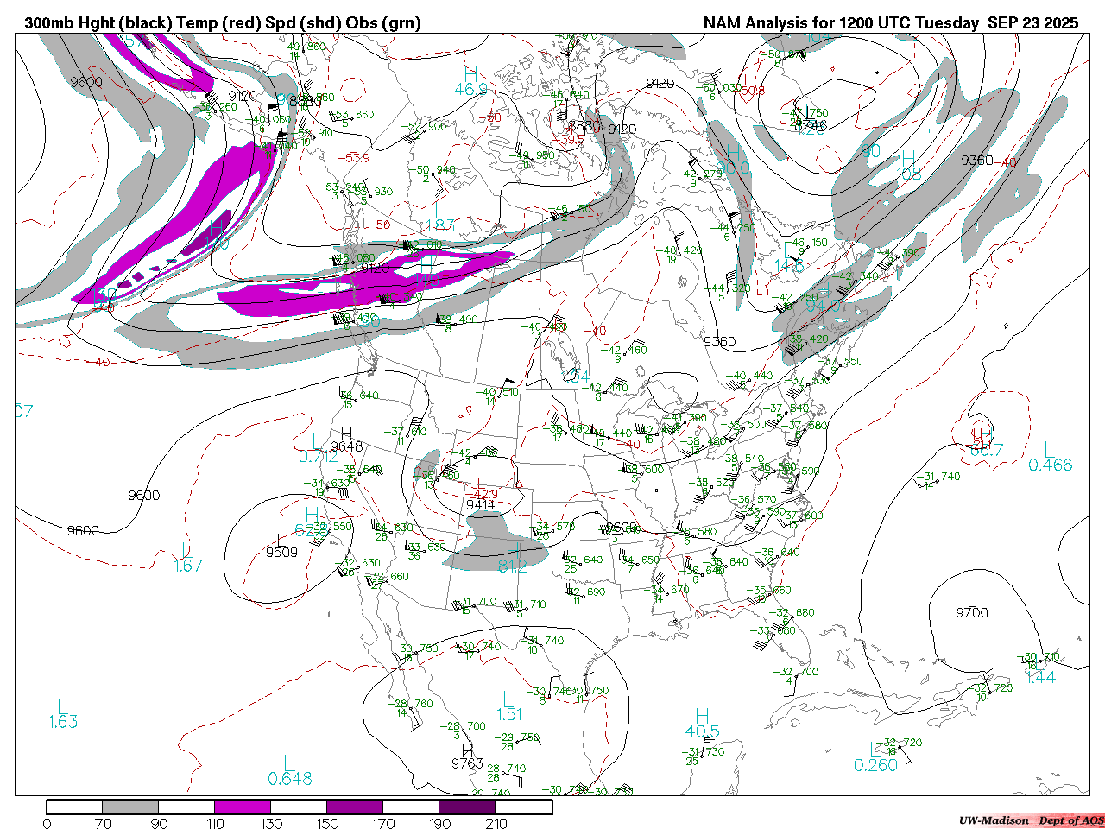Click the H marker labeled 40.5

[702, 715]
